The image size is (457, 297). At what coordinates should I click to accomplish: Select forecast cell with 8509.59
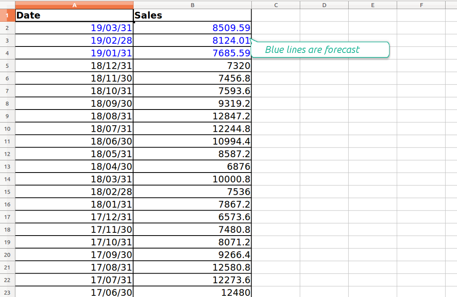tap(193, 27)
